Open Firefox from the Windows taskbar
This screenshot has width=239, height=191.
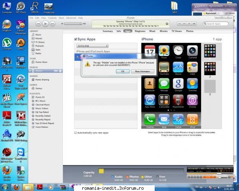click(x=16, y=187)
